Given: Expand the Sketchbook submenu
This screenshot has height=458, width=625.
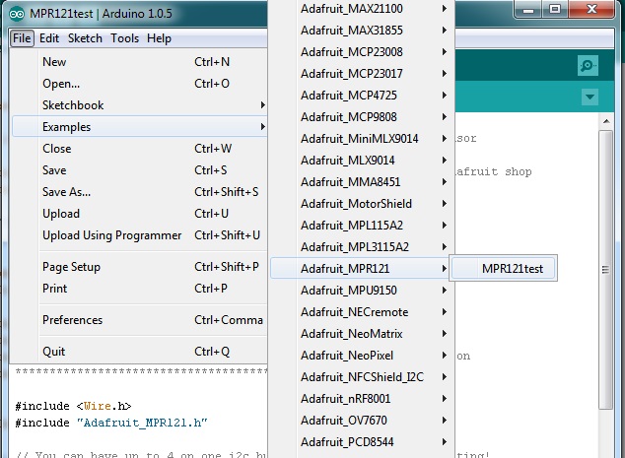Looking at the screenshot, I should tap(73, 105).
